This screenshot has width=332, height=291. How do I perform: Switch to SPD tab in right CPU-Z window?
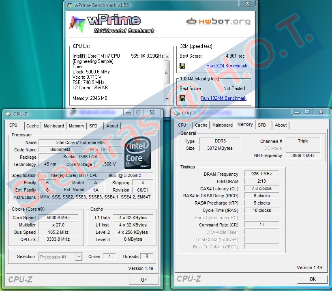[x=262, y=125]
